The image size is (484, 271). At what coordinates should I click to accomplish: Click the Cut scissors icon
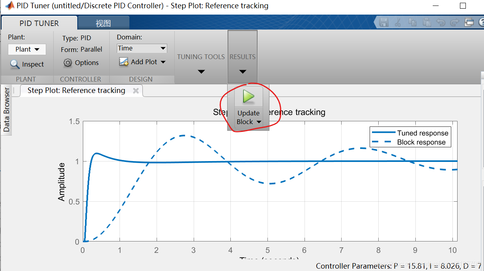tap(398, 22)
